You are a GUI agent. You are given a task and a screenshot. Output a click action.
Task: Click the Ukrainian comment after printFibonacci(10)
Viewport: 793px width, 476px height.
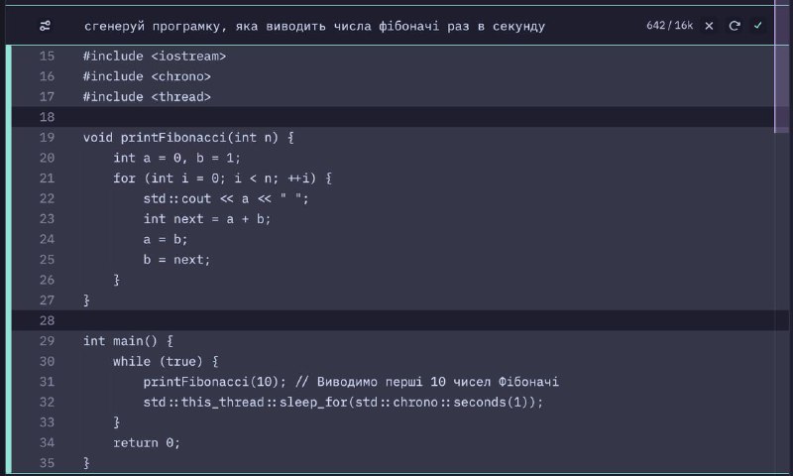(x=427, y=382)
